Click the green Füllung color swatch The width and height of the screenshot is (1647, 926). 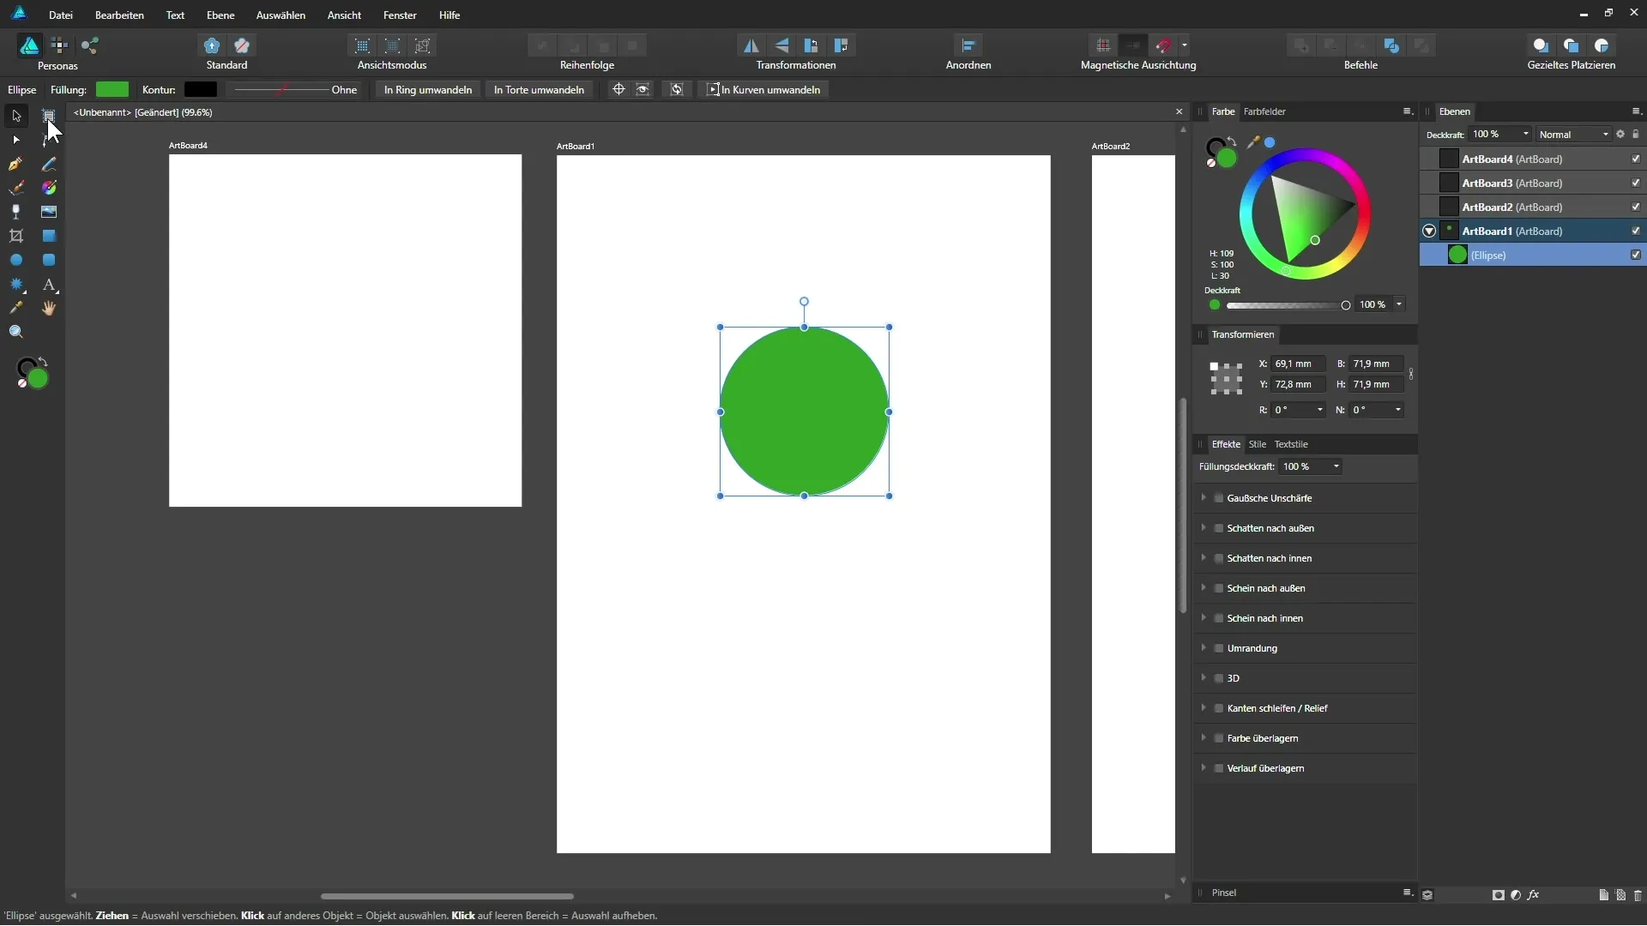point(112,90)
